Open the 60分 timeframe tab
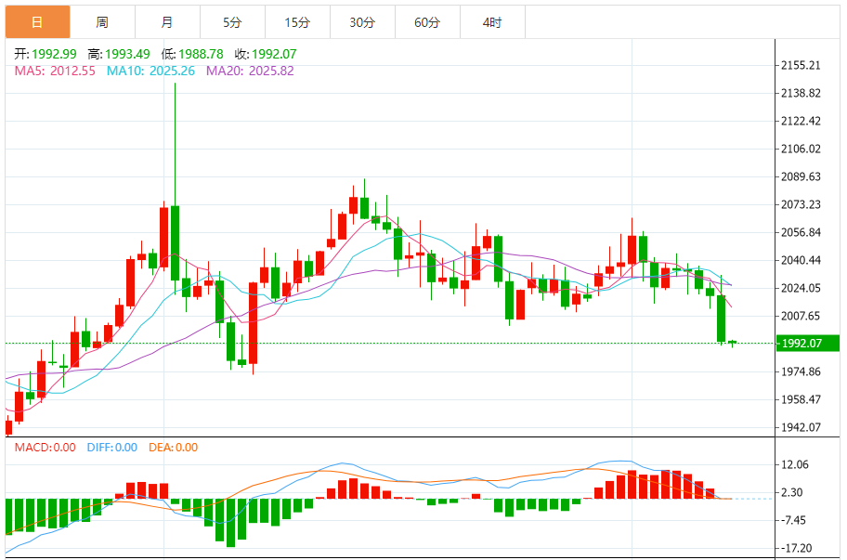This screenshot has height=560, width=847. [x=427, y=22]
